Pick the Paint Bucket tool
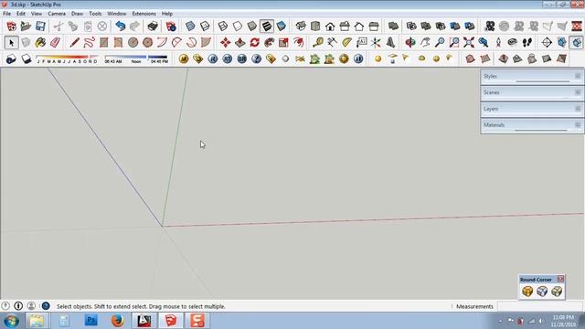The height and width of the screenshot is (329, 585). [x=40, y=43]
